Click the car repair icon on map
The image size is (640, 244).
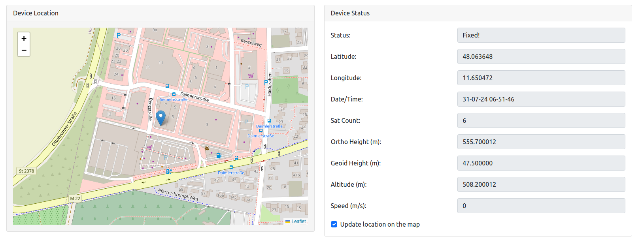(207, 148)
